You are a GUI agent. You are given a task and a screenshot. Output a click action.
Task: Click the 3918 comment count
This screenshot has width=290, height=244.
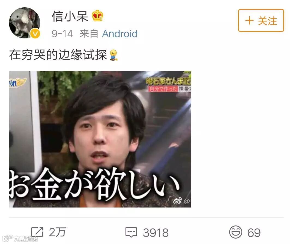point(156,233)
